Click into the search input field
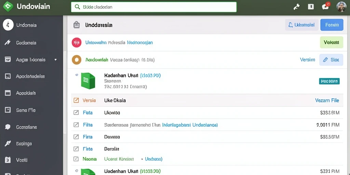The height and width of the screenshot is (175, 350). click(153, 7)
